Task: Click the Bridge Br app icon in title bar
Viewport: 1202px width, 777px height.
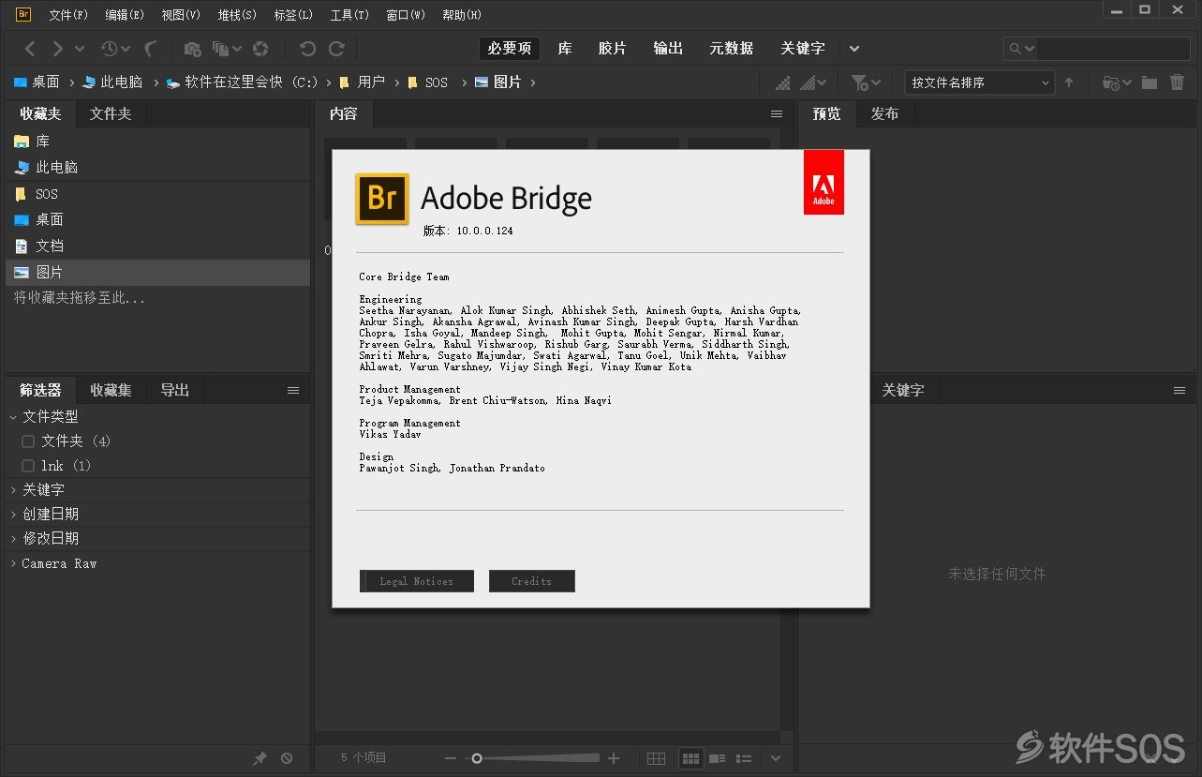Action: point(23,14)
